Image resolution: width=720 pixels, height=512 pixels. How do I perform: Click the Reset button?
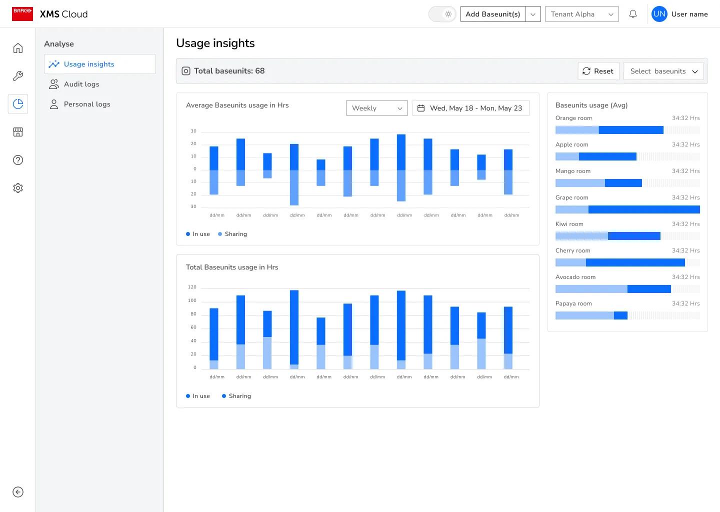point(598,71)
